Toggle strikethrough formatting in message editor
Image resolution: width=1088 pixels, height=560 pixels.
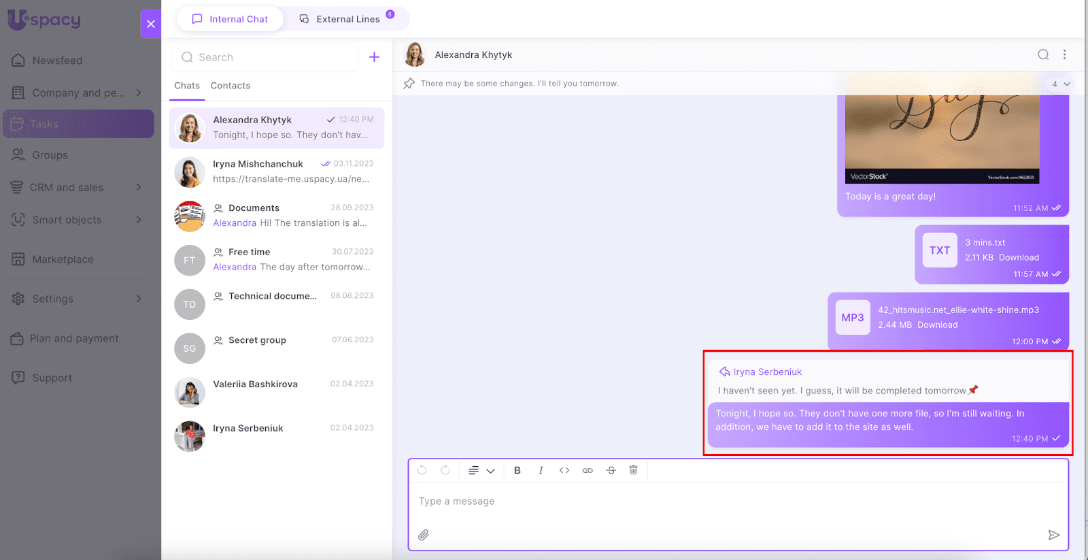point(611,470)
